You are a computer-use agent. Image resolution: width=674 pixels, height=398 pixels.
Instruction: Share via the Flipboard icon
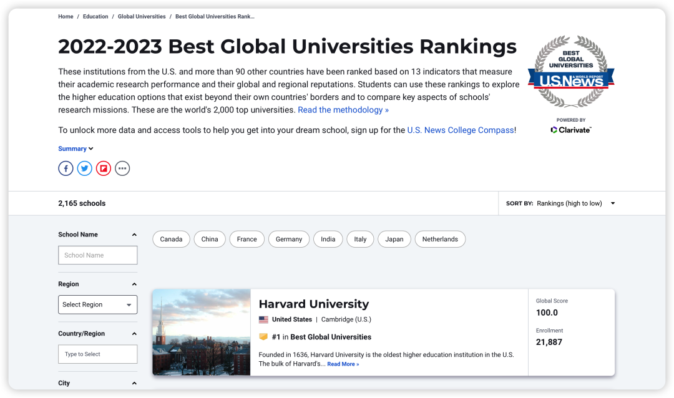(104, 168)
